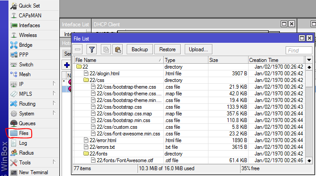Click the Interface List window title
This screenshot has width=316, height=176.
(75, 25)
